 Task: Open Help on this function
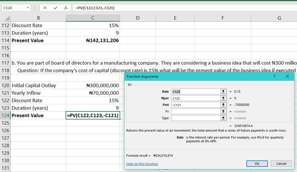coord(142,164)
